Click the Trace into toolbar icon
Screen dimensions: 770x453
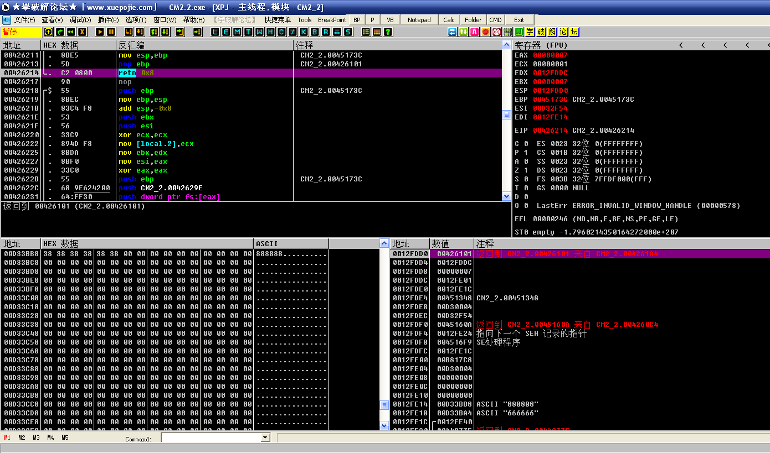tap(154, 32)
